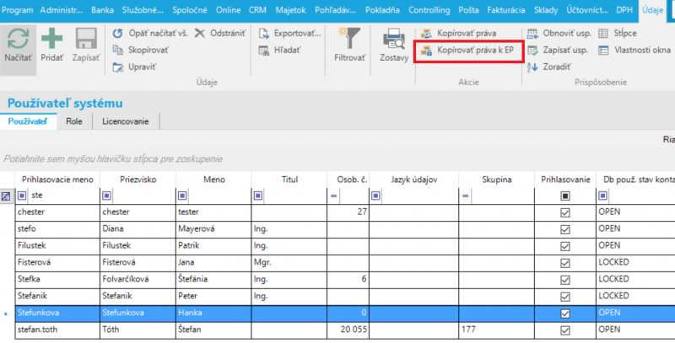Click the Načítať reload icon
This screenshot has height=343, width=675.
(18, 39)
